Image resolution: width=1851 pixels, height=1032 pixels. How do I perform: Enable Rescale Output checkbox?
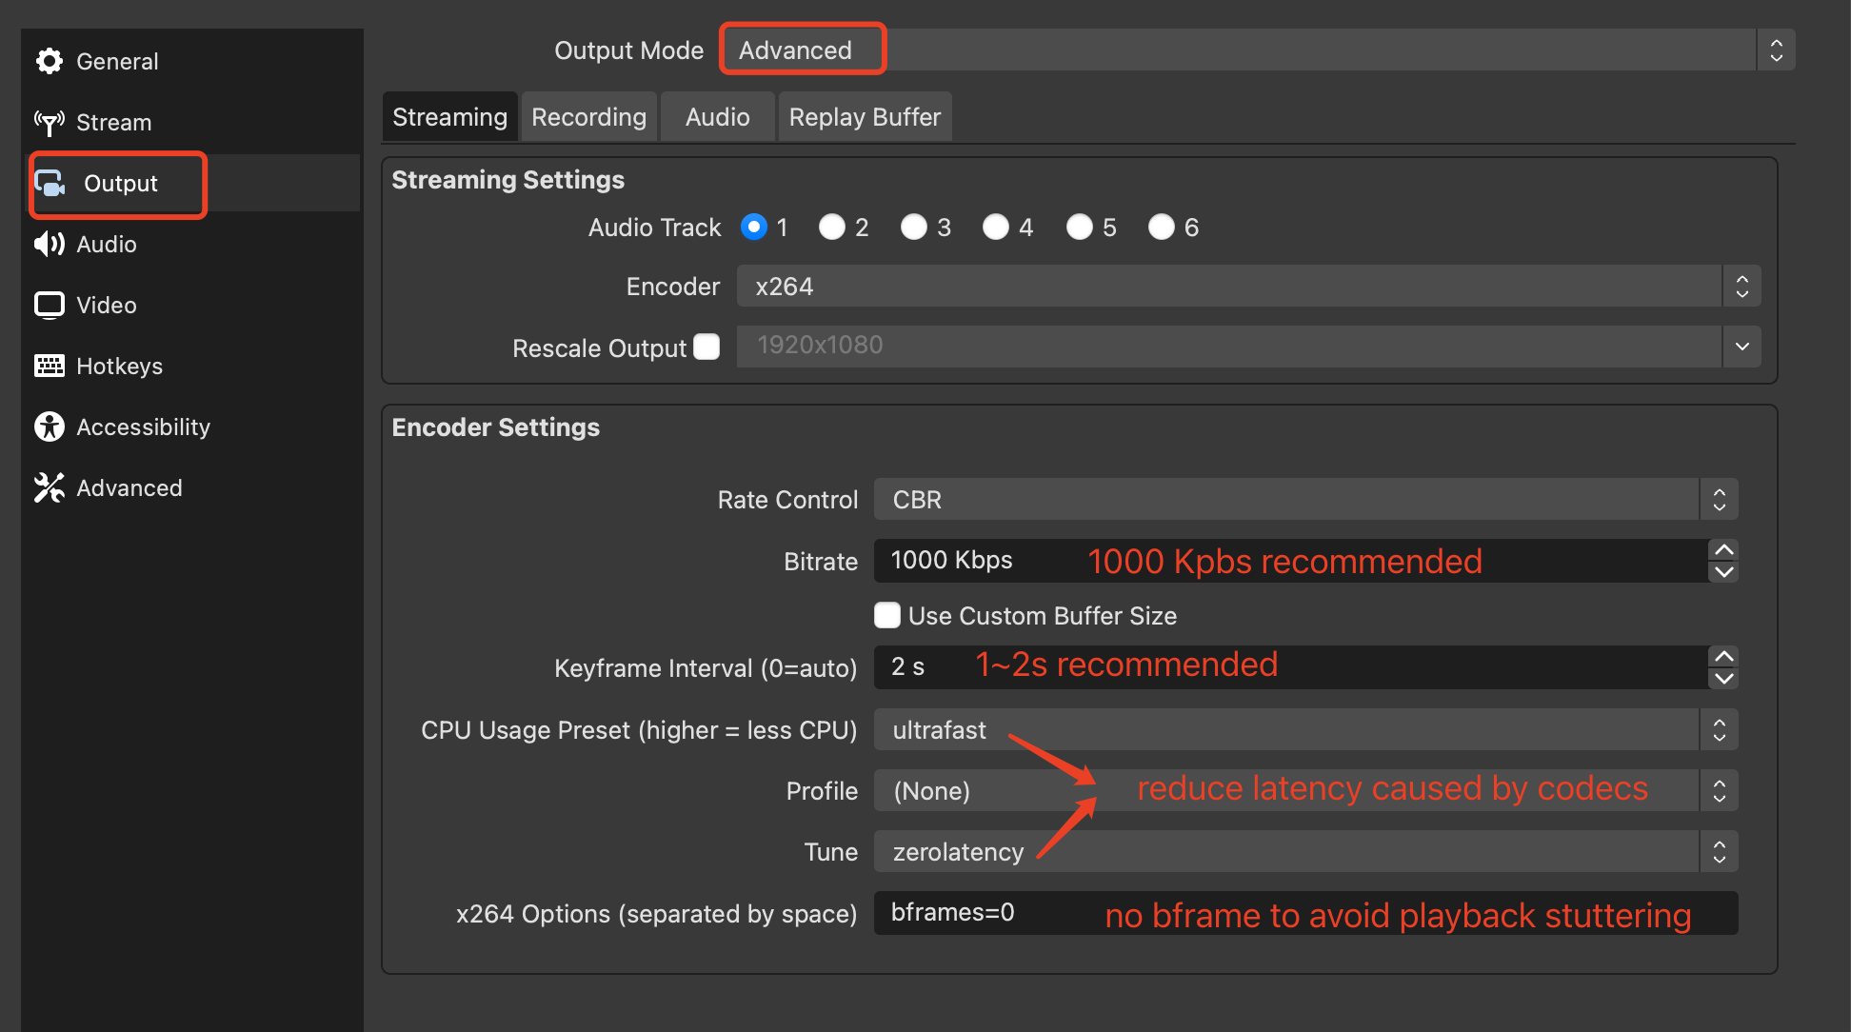point(707,347)
